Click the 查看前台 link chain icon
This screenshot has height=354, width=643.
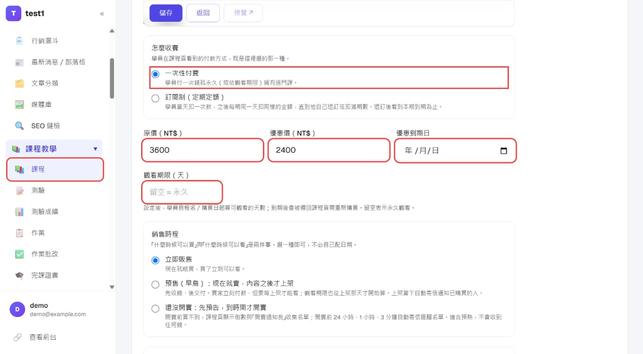tap(18, 337)
